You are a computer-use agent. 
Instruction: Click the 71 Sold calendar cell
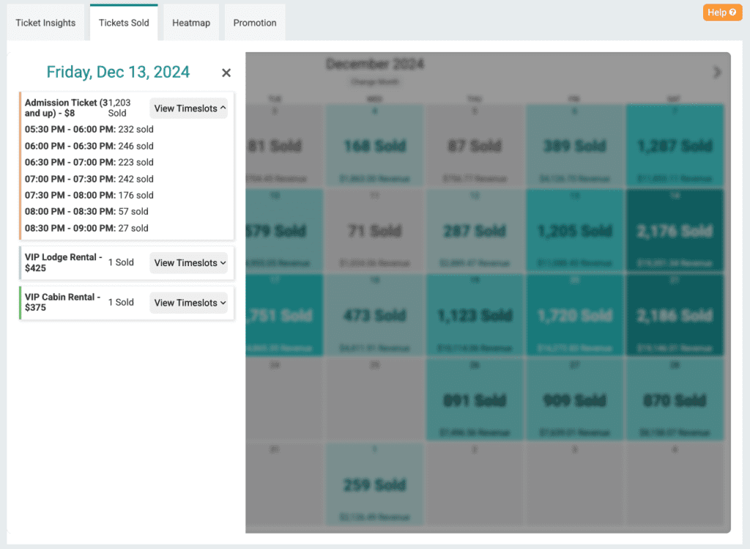point(375,230)
